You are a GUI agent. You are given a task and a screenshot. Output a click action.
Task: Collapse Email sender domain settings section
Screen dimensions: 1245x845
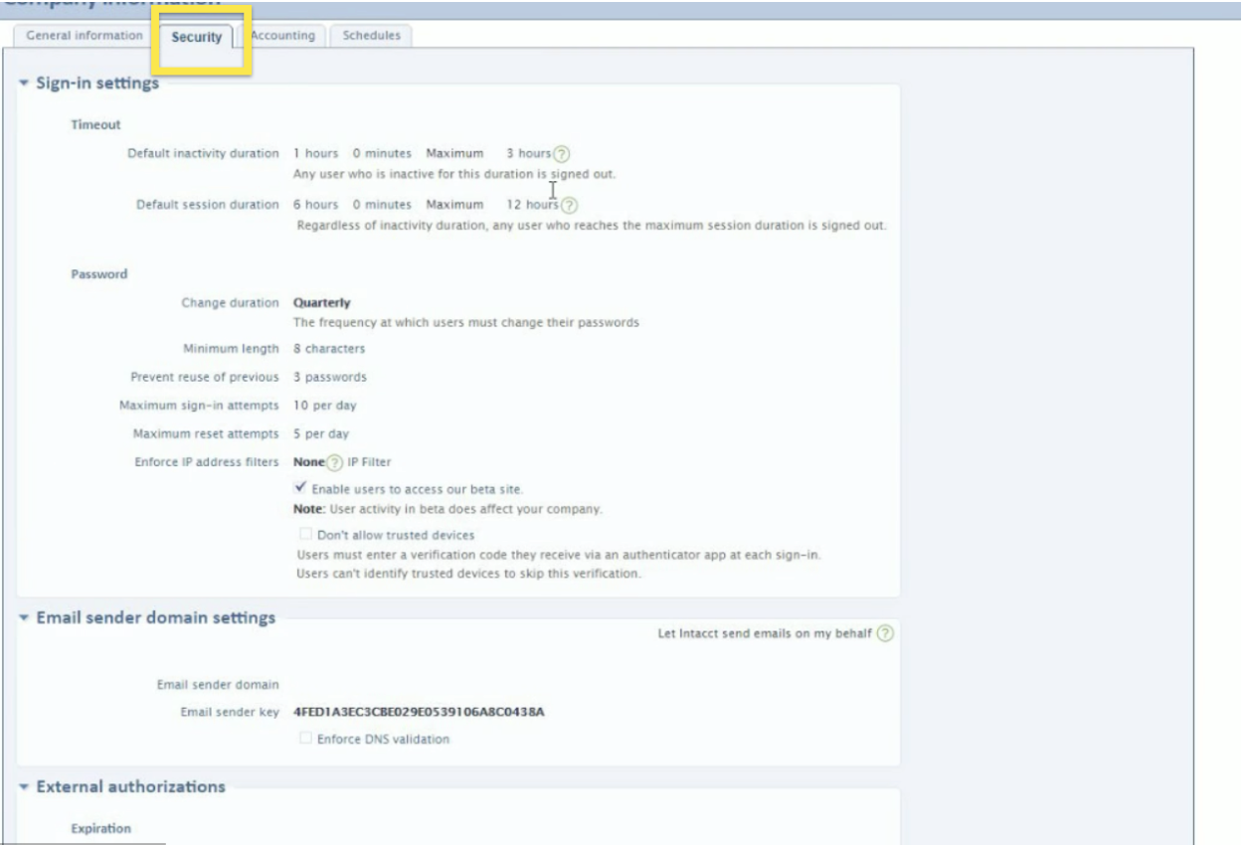coord(24,617)
